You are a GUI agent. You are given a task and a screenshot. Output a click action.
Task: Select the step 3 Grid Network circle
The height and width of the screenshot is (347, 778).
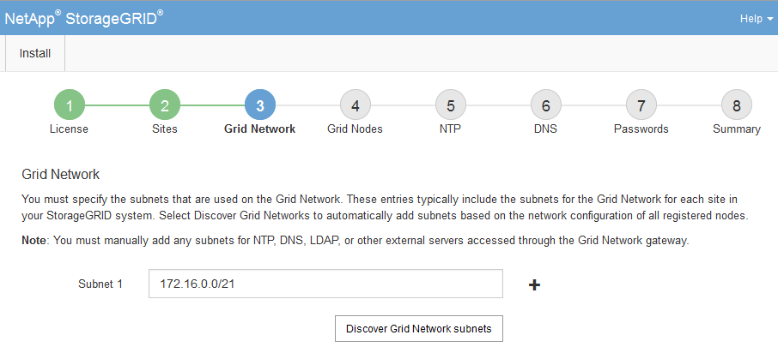click(x=259, y=105)
